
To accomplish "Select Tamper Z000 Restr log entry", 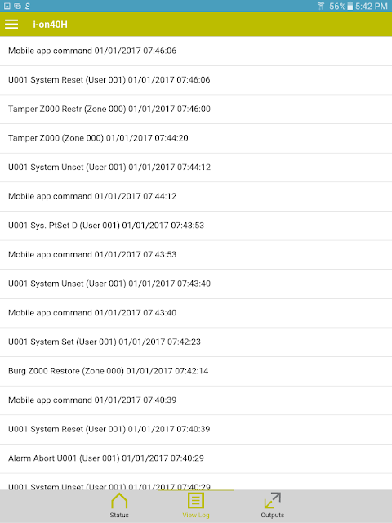I will click(196, 109).
